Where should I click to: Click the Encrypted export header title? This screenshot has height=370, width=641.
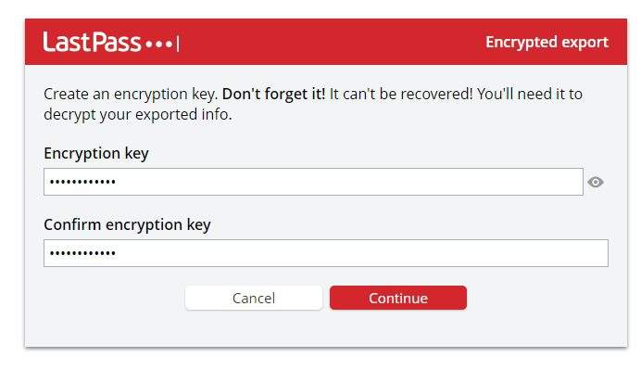[547, 42]
